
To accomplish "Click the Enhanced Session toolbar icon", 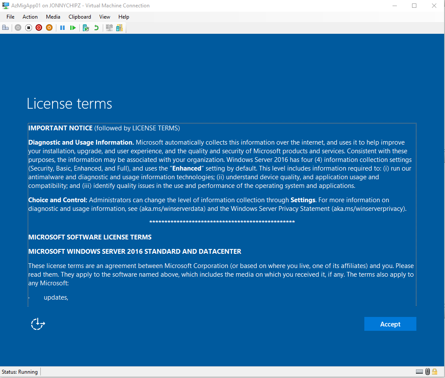I will click(109, 28).
